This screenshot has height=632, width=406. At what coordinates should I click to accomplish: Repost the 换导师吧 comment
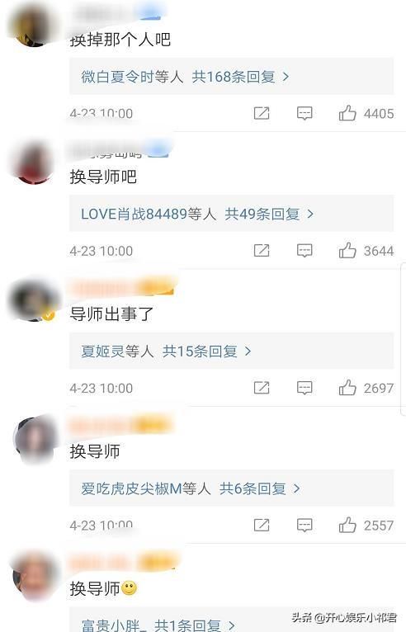point(262,251)
